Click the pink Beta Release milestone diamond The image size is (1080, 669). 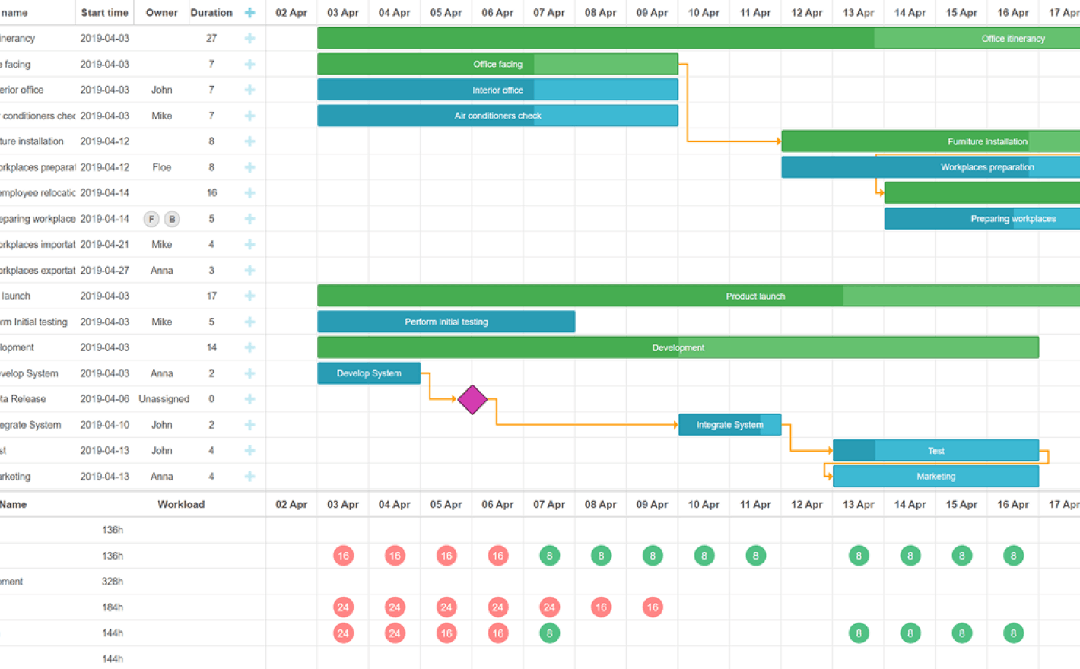pos(472,399)
